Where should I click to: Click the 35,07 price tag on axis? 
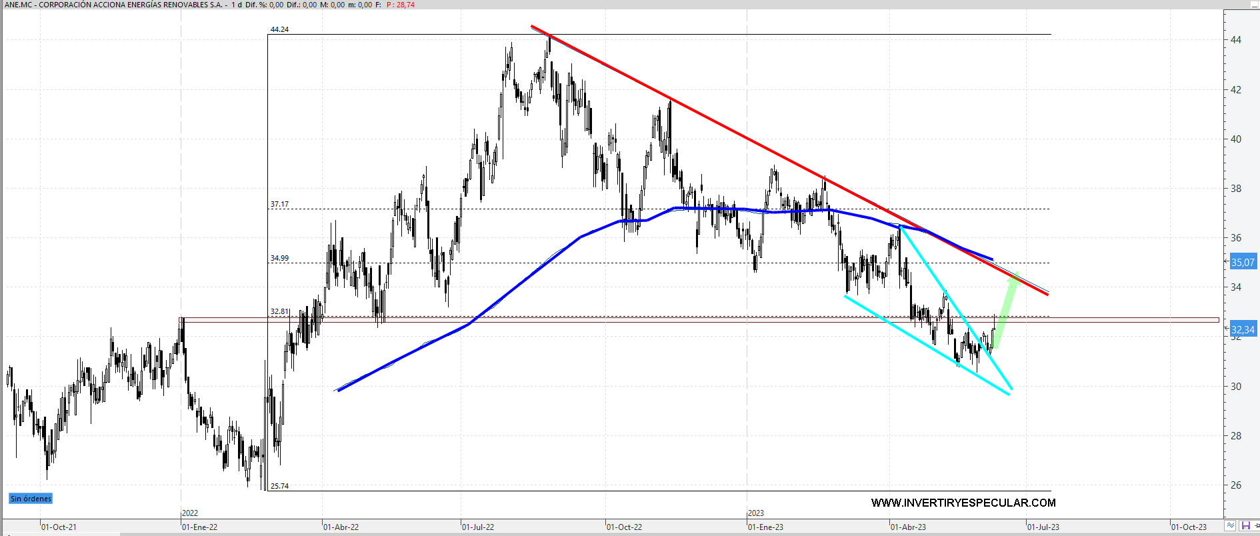[1243, 262]
